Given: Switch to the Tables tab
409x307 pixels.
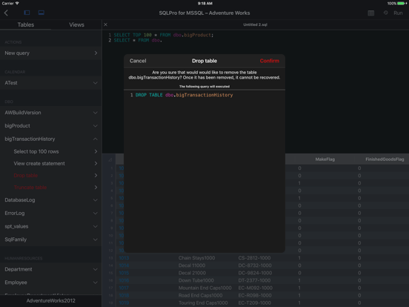Looking at the screenshot, I should coord(25,24).
